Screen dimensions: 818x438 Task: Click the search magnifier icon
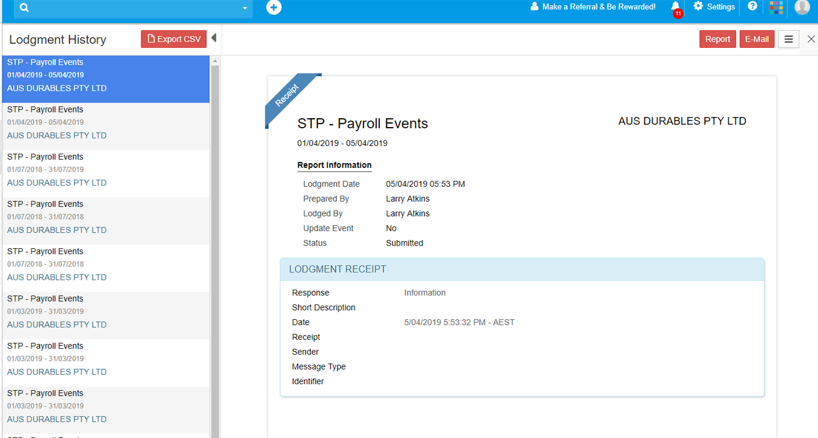25,8
